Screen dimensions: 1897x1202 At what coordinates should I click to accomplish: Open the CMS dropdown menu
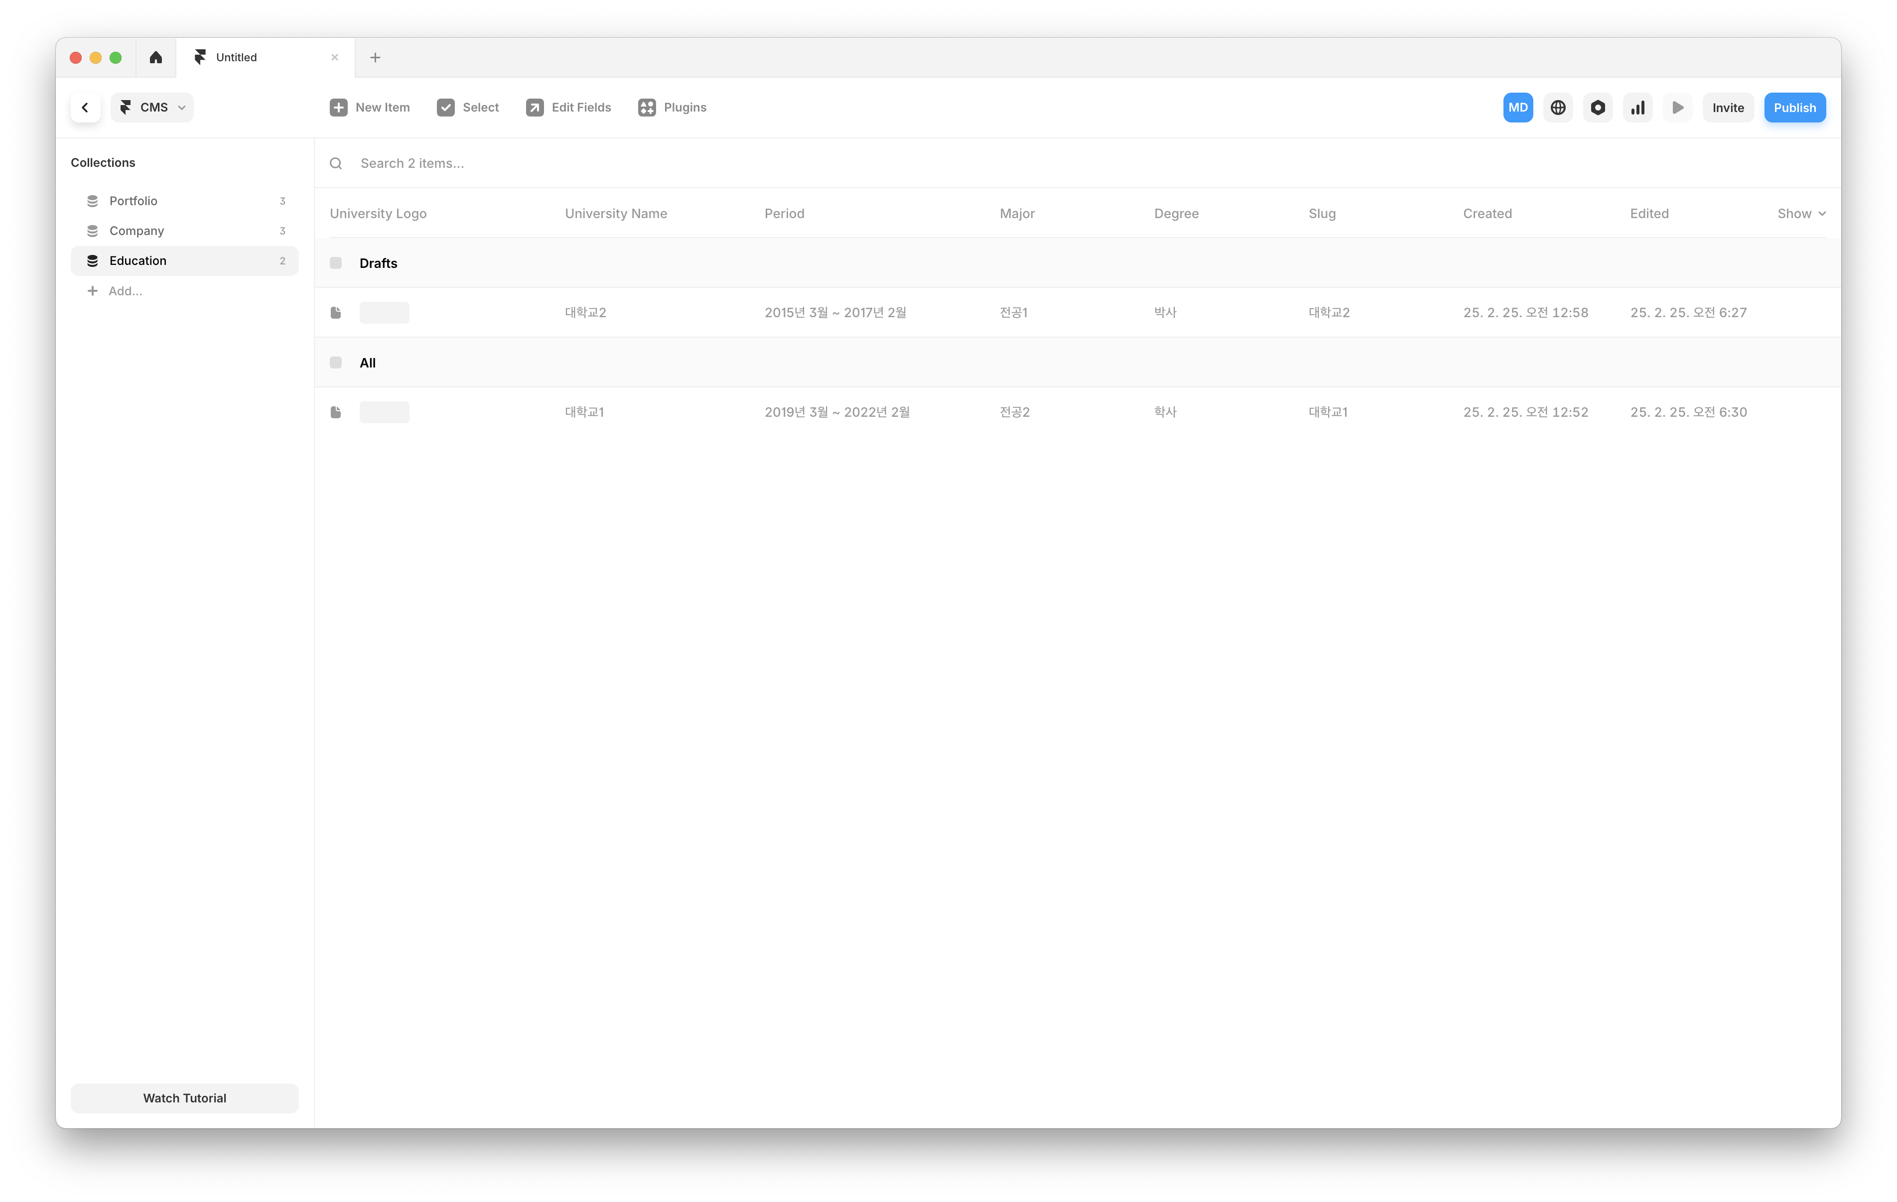(153, 108)
